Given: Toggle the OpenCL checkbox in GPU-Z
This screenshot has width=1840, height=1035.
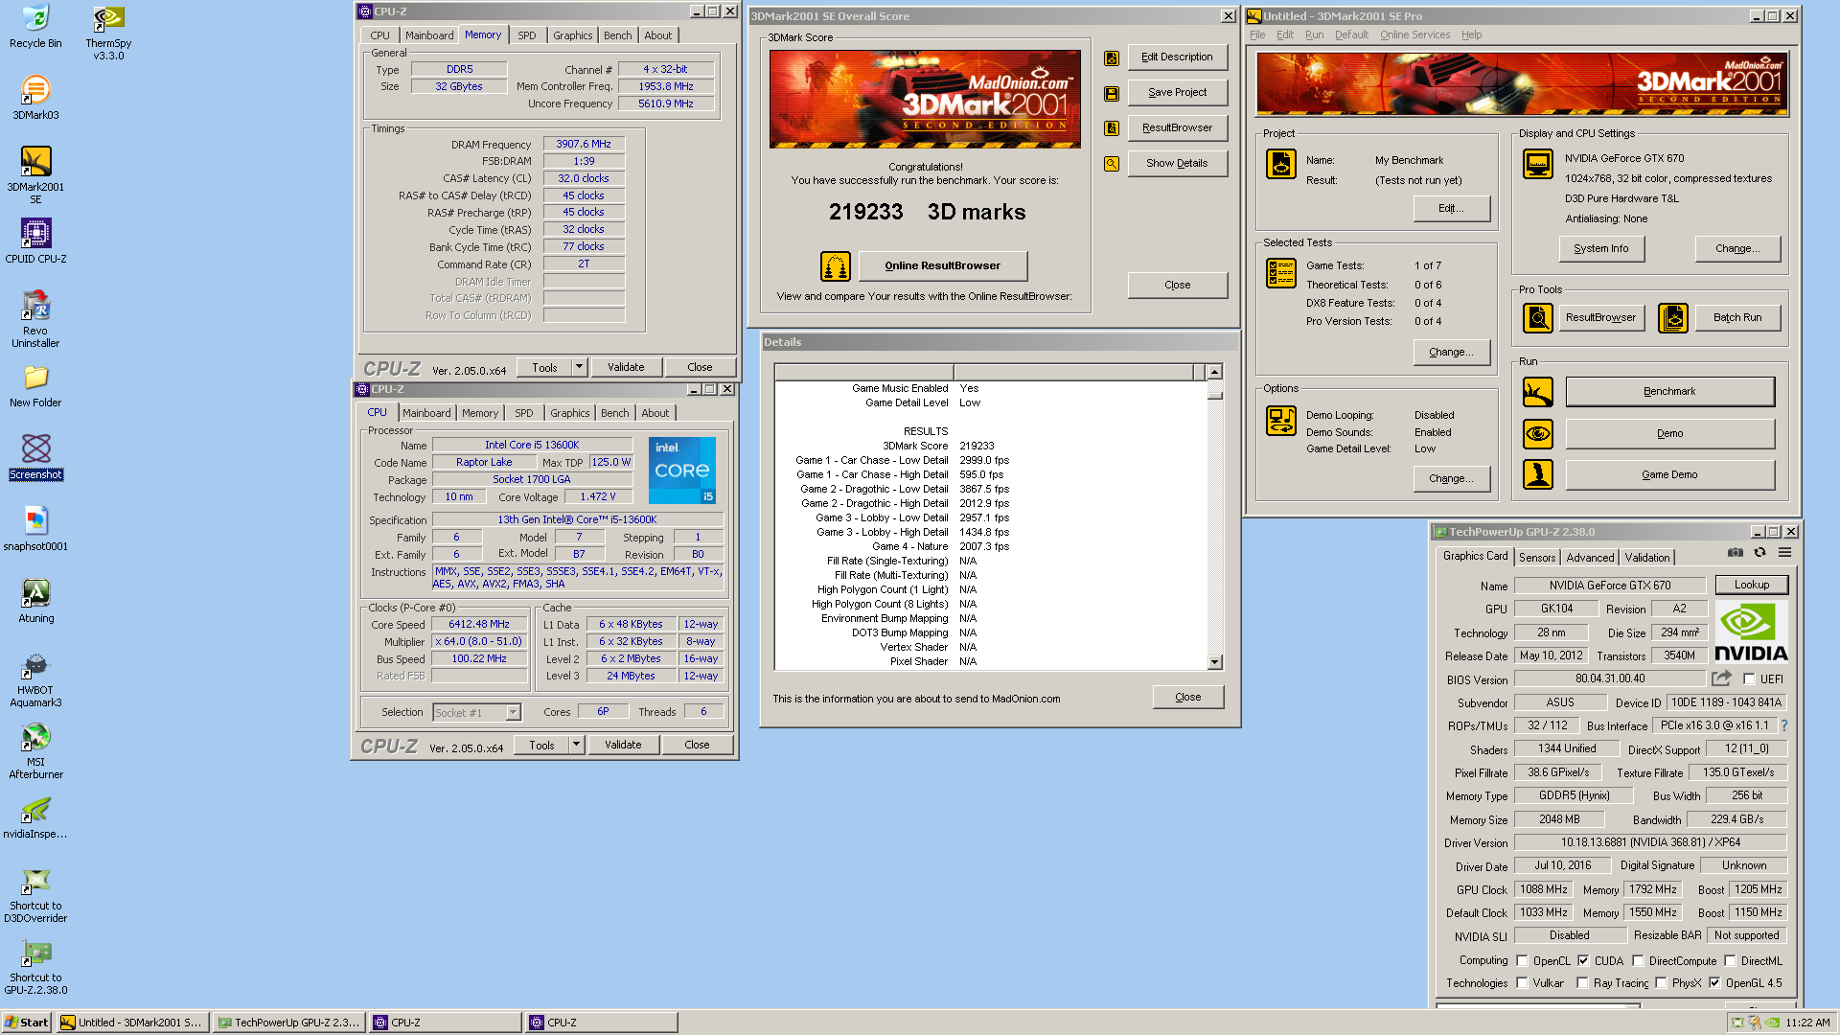Looking at the screenshot, I should (x=1522, y=961).
